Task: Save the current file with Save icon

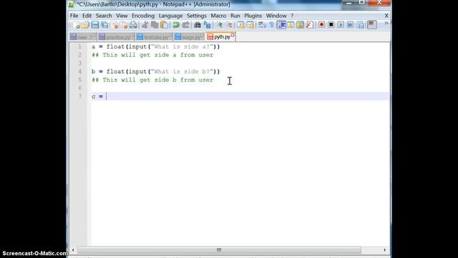Action: coord(95,25)
